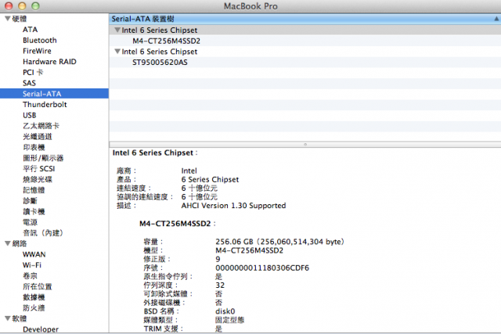
Task: Select PCI 卡 in the sidebar
Action: (x=33, y=72)
